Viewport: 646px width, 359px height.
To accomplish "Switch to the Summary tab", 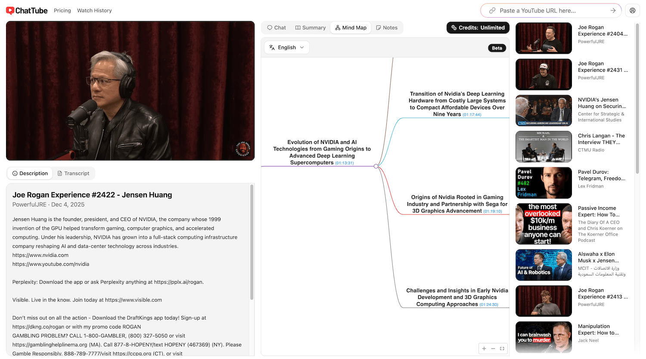I will [x=310, y=27].
